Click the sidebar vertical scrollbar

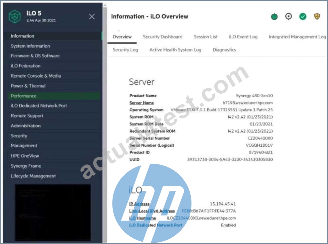(x=105, y=123)
